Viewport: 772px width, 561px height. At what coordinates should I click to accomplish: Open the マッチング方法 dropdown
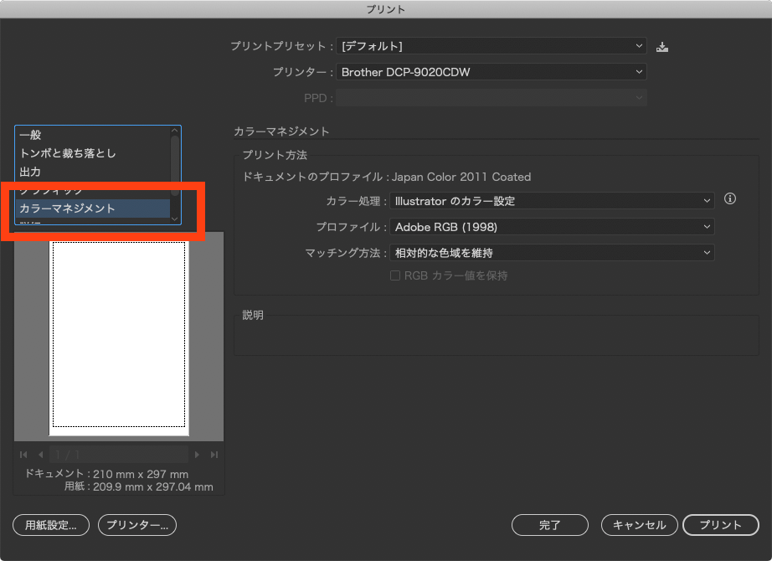tap(552, 253)
